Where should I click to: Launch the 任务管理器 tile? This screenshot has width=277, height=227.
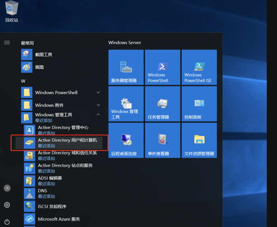coord(163,104)
